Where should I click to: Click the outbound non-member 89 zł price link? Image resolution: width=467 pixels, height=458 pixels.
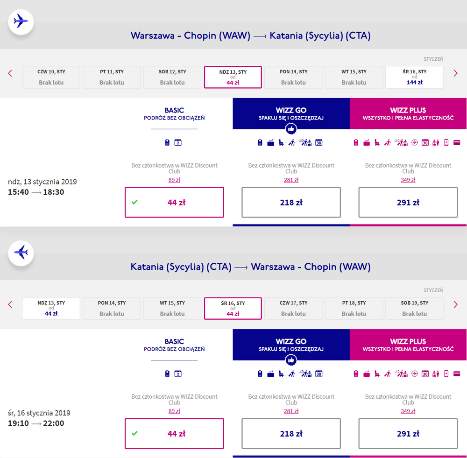(174, 180)
